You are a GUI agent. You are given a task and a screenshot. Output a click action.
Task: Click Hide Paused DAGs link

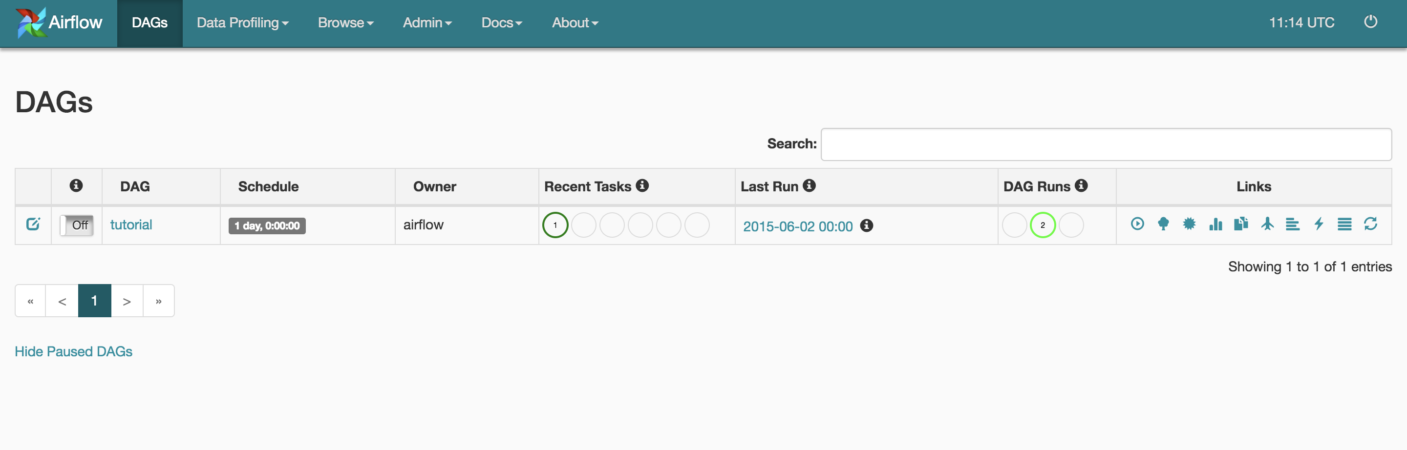pyautogui.click(x=73, y=351)
